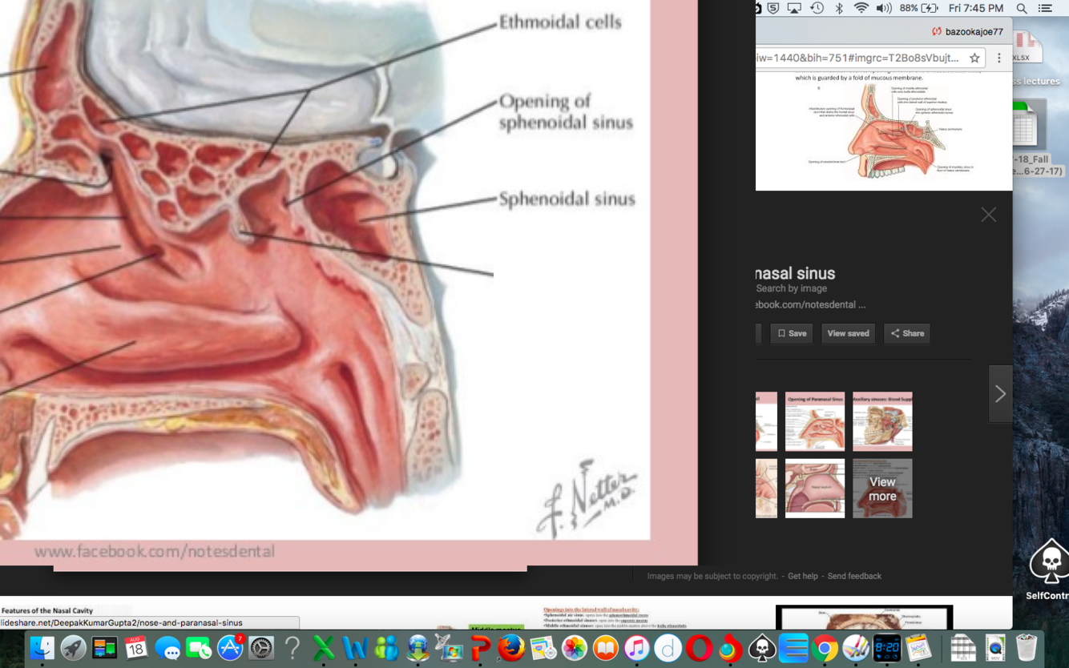Open the 'Opening of Paranasal Sinus' thumbnail
The width and height of the screenshot is (1069, 668).
tap(815, 421)
